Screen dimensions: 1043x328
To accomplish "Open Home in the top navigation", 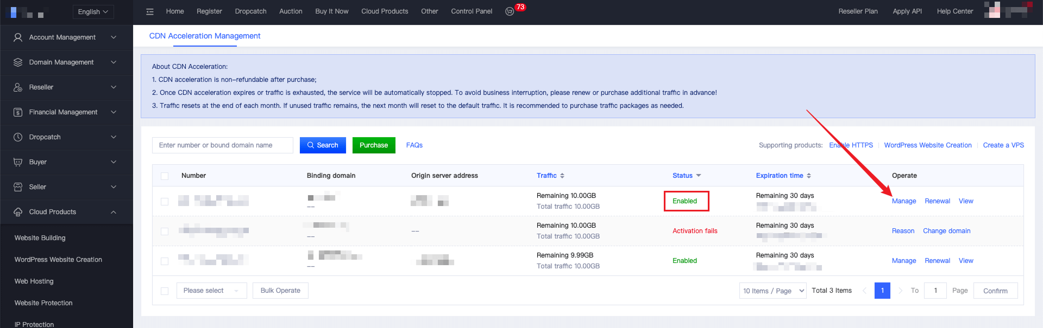I will 175,11.
